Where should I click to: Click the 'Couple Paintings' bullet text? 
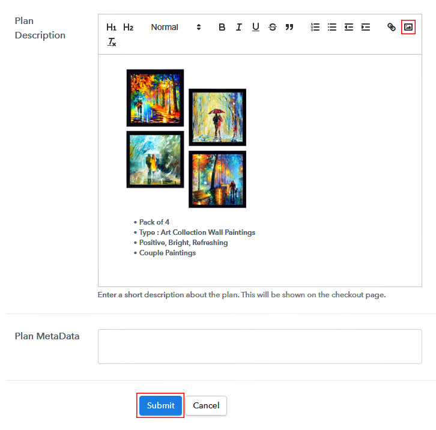168,253
